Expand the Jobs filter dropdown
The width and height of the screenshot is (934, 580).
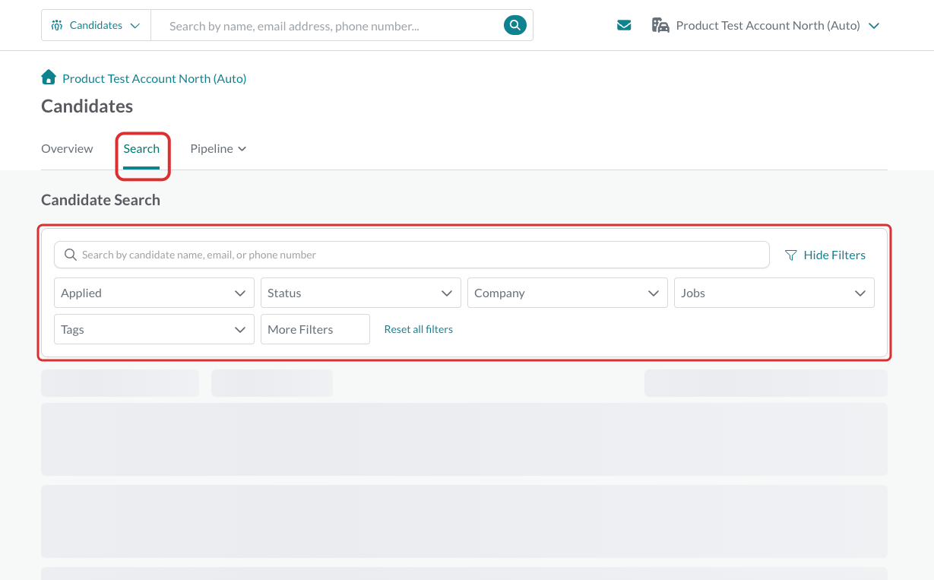[x=774, y=293]
